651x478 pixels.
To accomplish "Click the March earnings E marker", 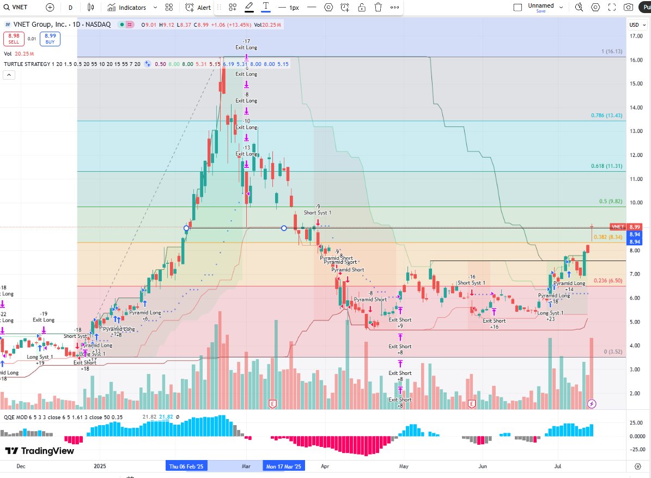I will (x=273, y=403).
